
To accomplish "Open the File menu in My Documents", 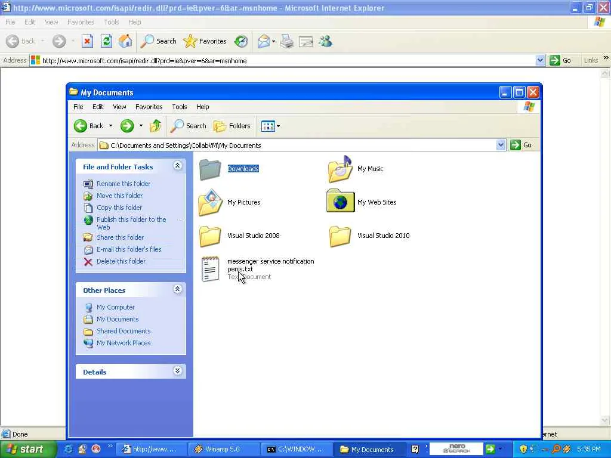I will [x=78, y=107].
